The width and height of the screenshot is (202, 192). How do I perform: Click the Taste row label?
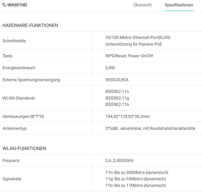pyautogui.click(x=7, y=56)
